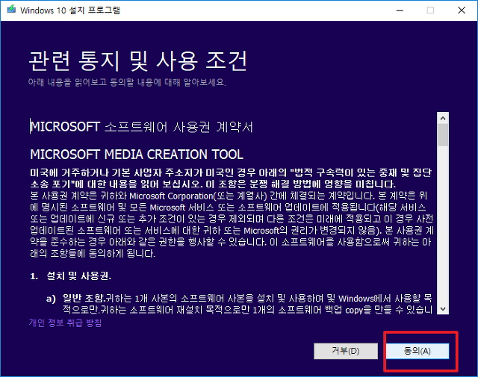Click the license scrollbar down arrow
478x377 pixels.
(443, 309)
